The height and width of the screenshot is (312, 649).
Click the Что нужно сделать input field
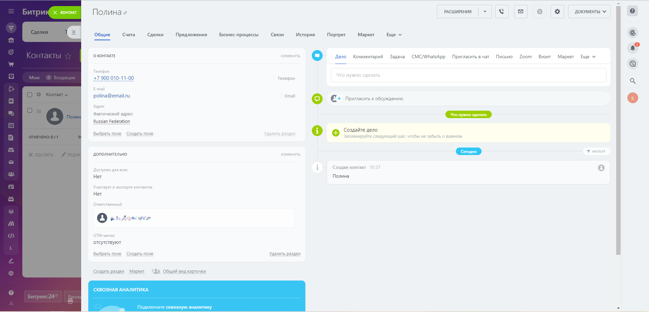pyautogui.click(x=468, y=75)
